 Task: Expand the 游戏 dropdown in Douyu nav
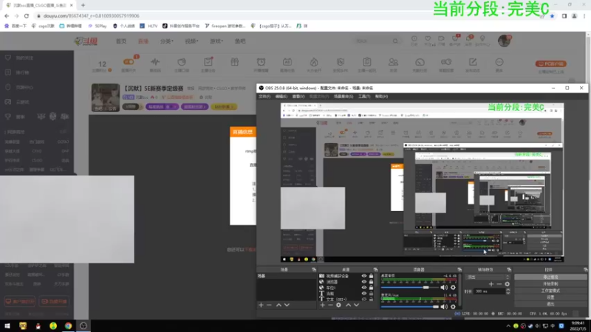pos(216,41)
